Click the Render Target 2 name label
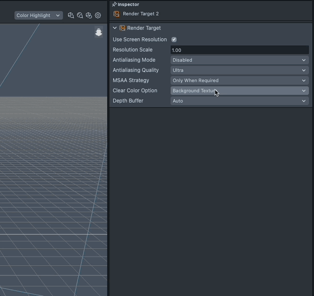Screen dimensions: 314x296 pyautogui.click(x=141, y=14)
